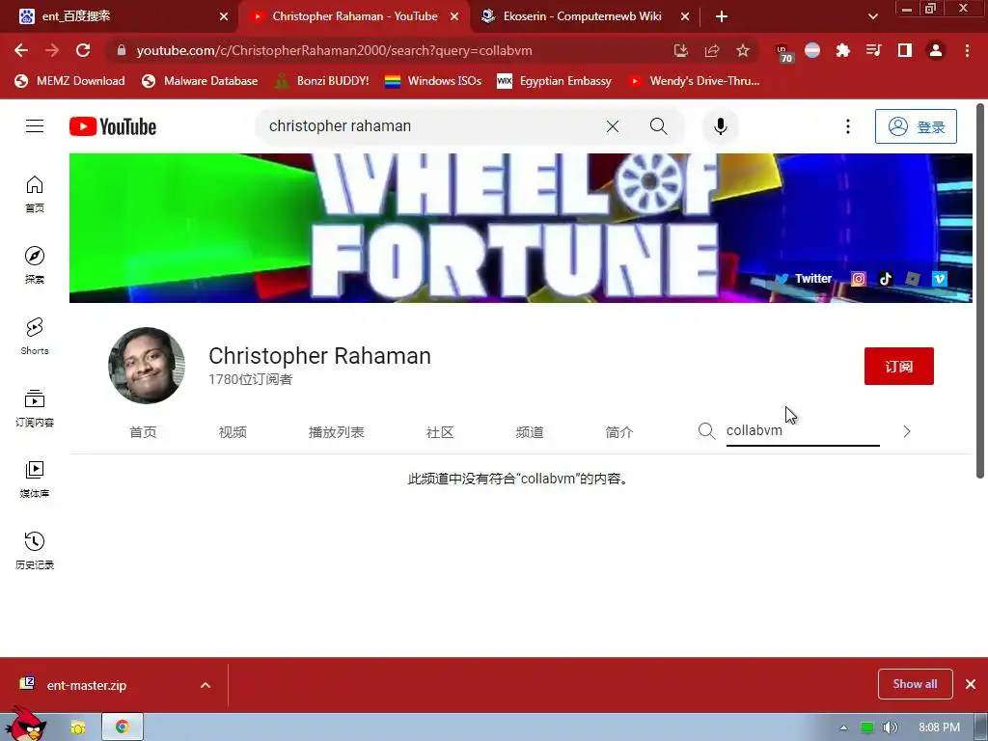Click the YouTube search magnifier button
Screen dimensions: 988x741
point(658,126)
